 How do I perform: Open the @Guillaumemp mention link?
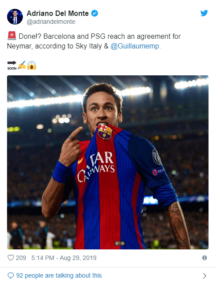pos(135,46)
